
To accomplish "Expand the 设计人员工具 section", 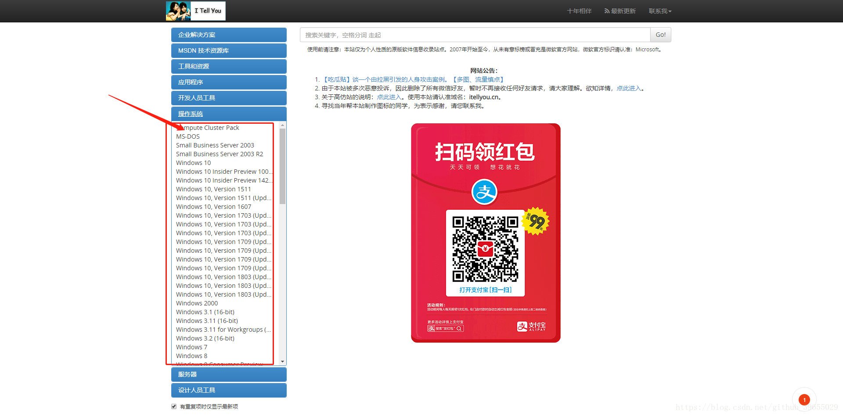I will [229, 390].
